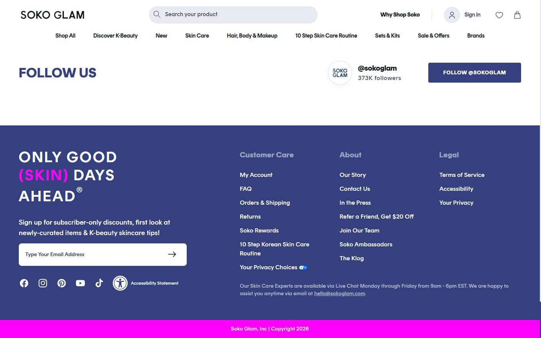Image resolution: width=541 pixels, height=338 pixels.
Task: Open the YouTube channel icon
Action: 80,283
